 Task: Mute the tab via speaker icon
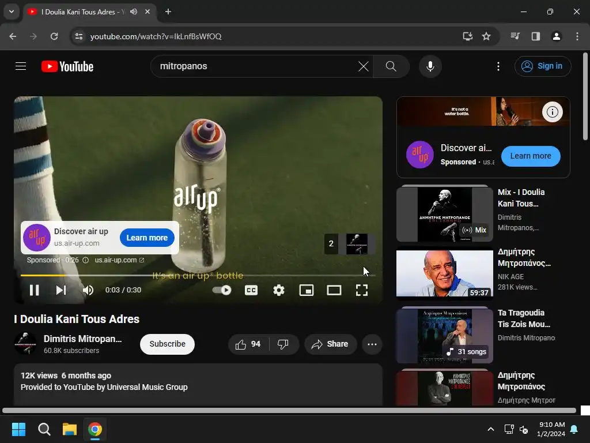point(134,12)
